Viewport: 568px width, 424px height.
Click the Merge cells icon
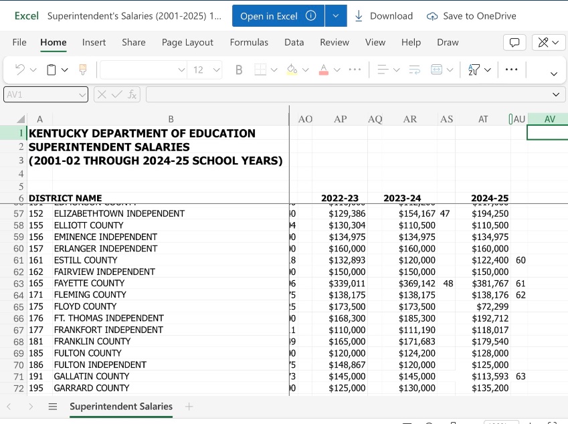tap(436, 70)
